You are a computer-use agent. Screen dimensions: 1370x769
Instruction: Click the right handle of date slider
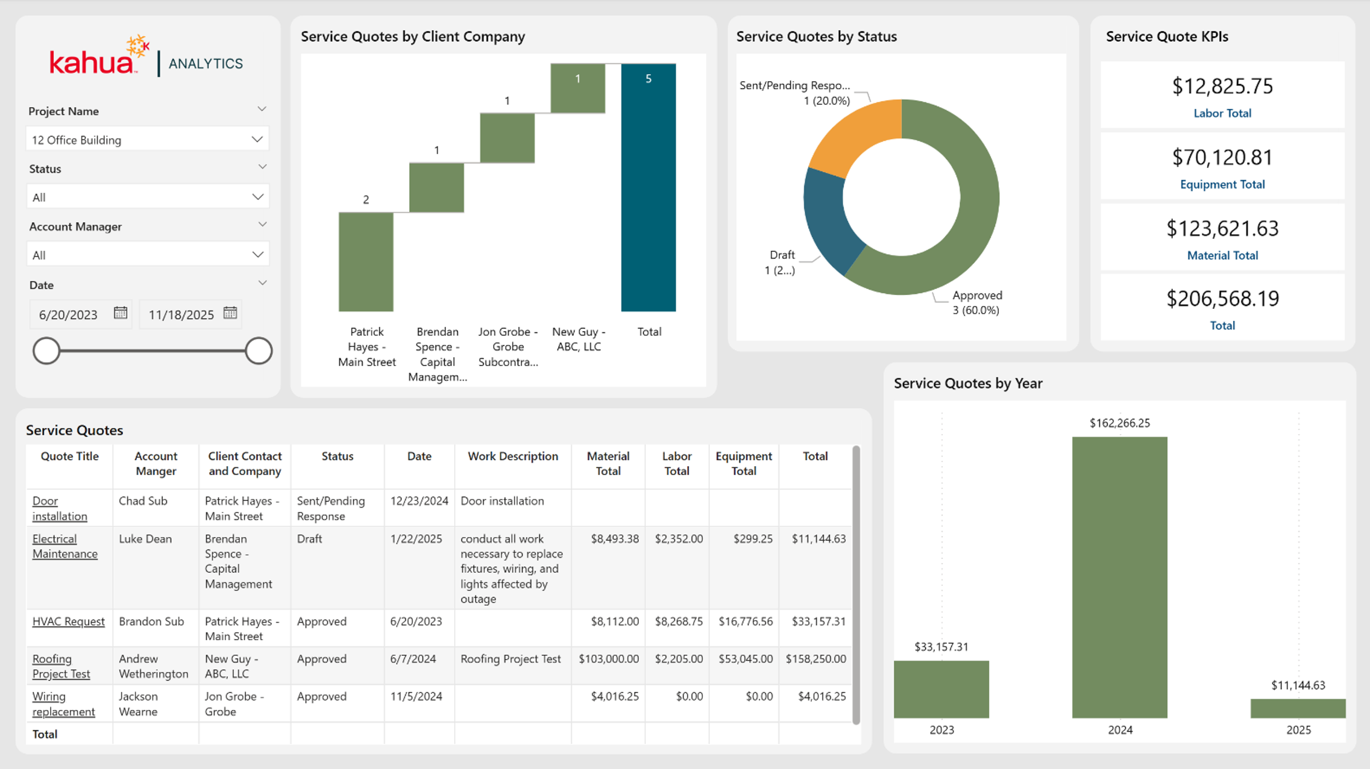259,351
